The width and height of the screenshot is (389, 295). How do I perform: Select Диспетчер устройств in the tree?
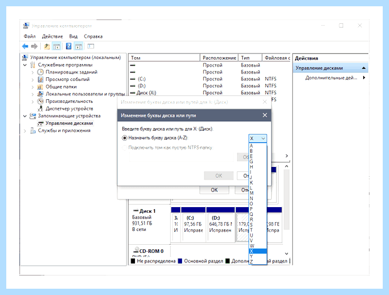(69, 109)
